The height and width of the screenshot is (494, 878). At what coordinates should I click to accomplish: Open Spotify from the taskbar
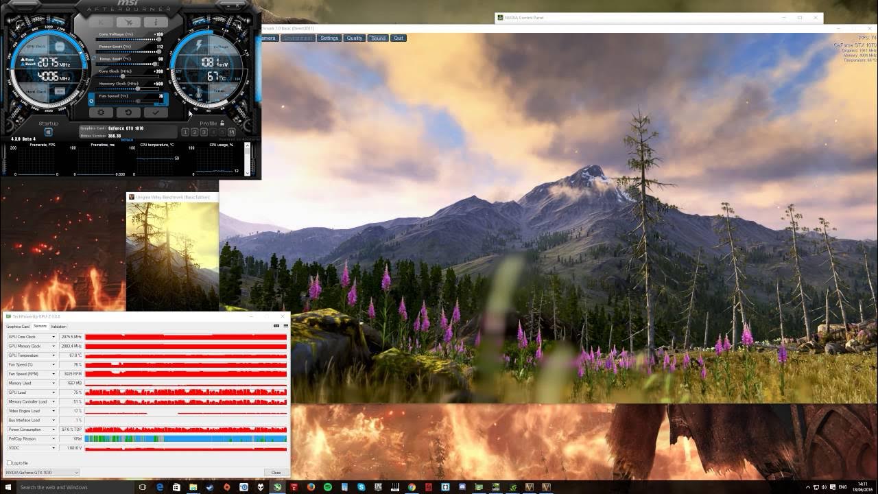(328, 487)
